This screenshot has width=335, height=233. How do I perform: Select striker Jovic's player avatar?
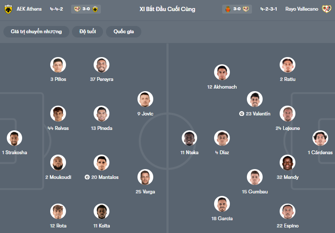point(145,99)
